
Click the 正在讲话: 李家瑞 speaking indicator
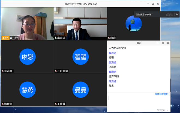tap(144, 14)
